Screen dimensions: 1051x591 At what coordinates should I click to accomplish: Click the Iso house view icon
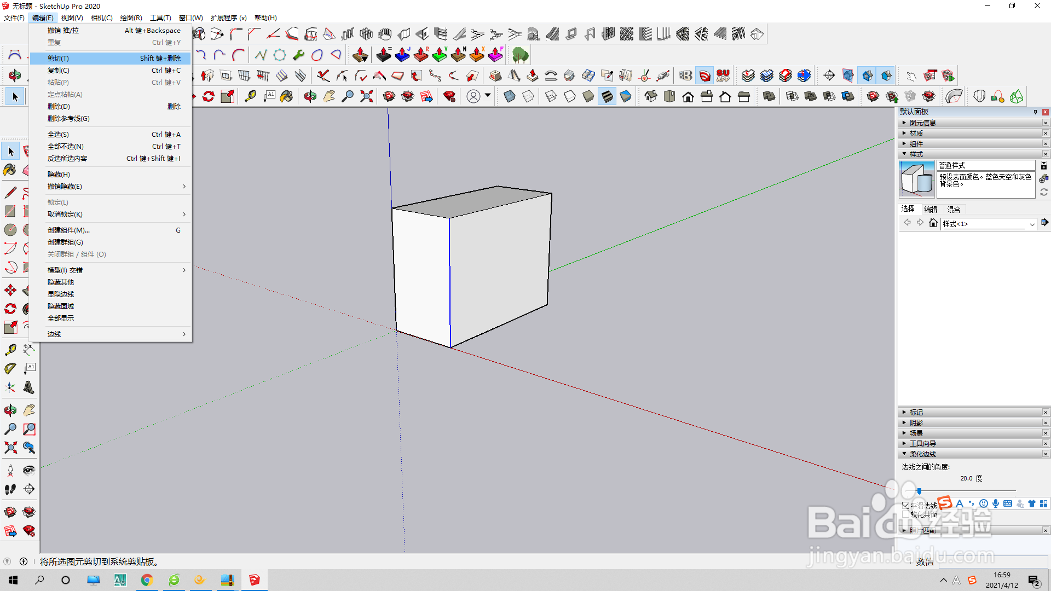pos(650,97)
